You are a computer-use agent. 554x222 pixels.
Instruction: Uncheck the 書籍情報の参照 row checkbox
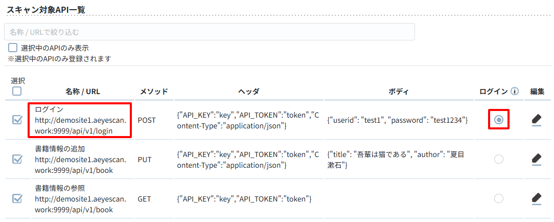click(17, 198)
